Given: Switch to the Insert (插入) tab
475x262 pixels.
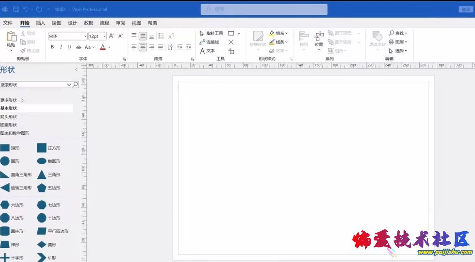Looking at the screenshot, I should 40,23.
